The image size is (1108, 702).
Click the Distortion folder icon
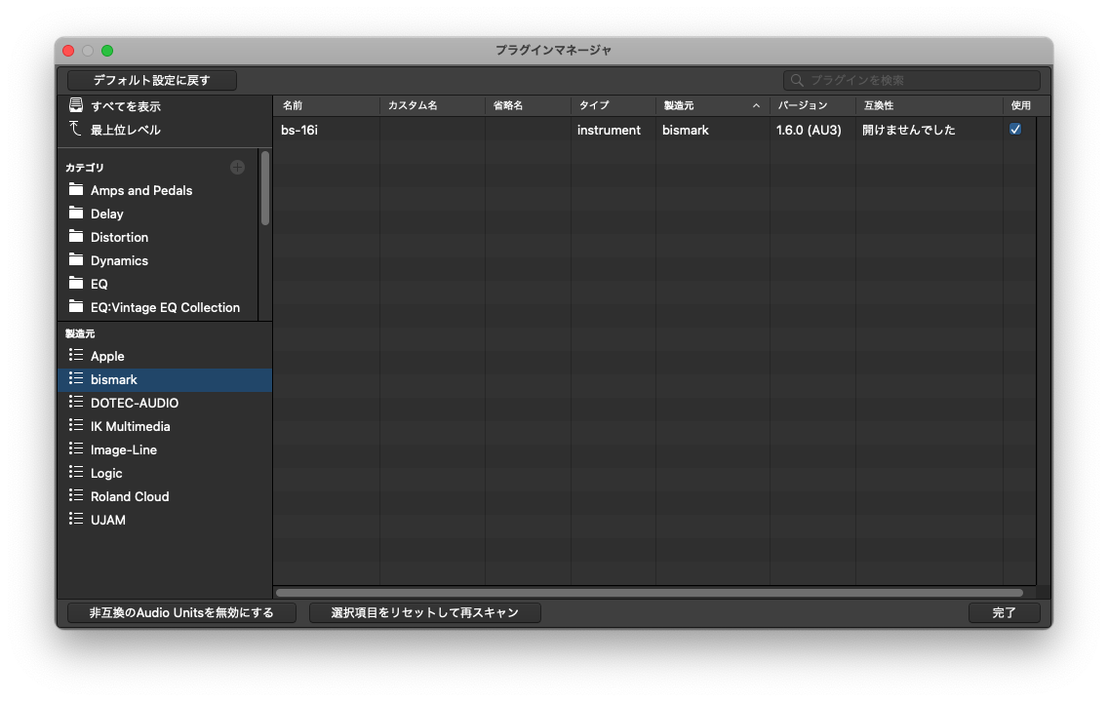pyautogui.click(x=76, y=237)
